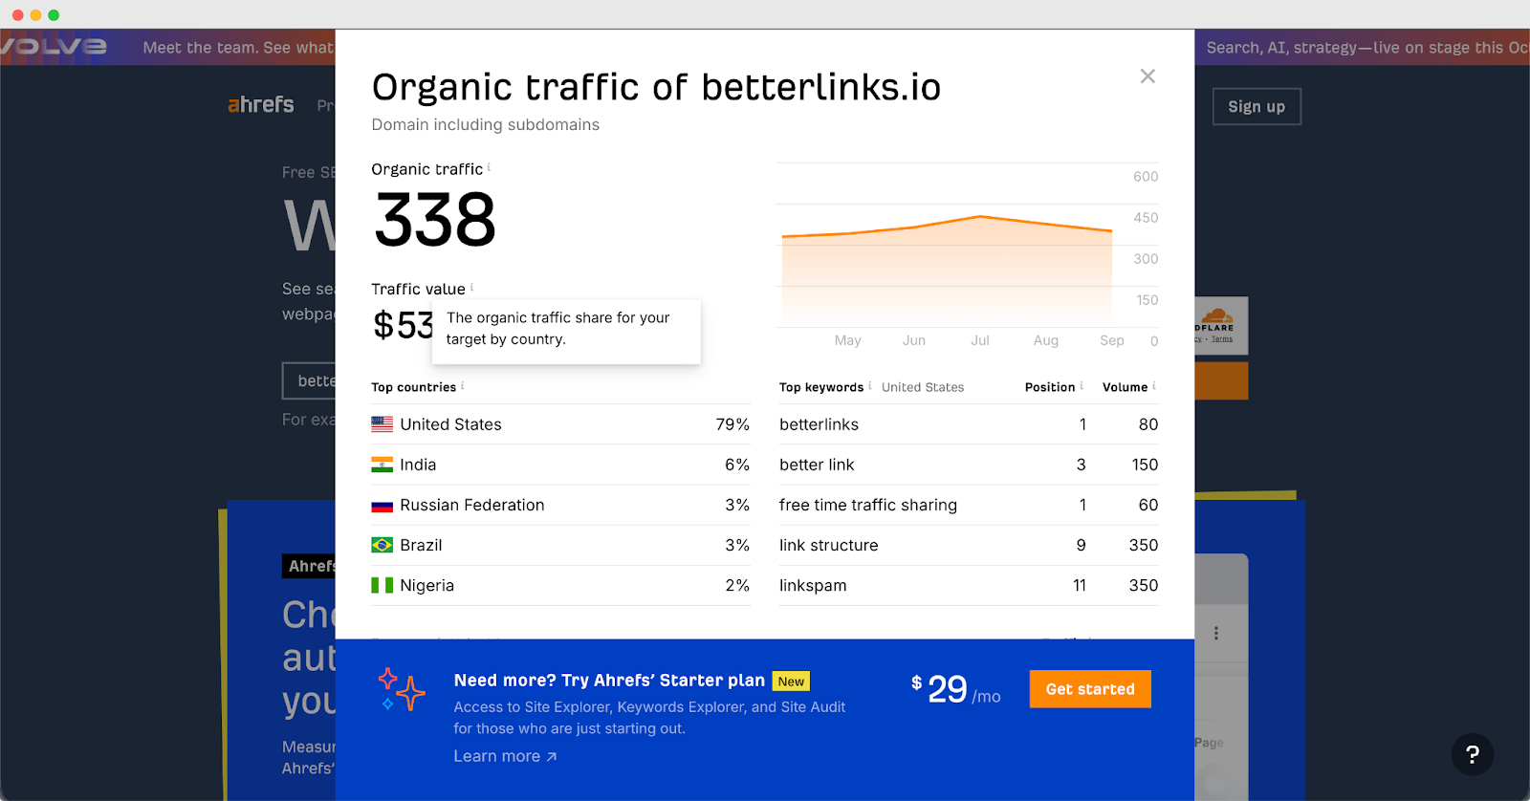
Task: Open the Top keywords info tooltip
Action: 870,387
